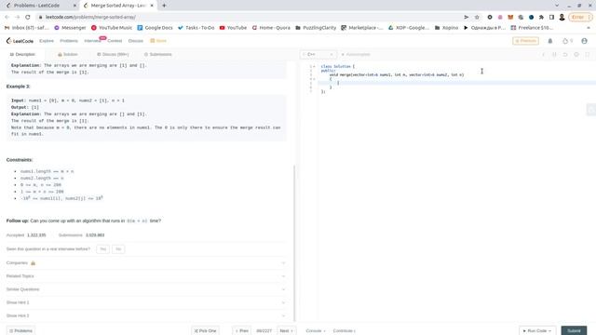Answer No to seen in interview question

(118, 249)
